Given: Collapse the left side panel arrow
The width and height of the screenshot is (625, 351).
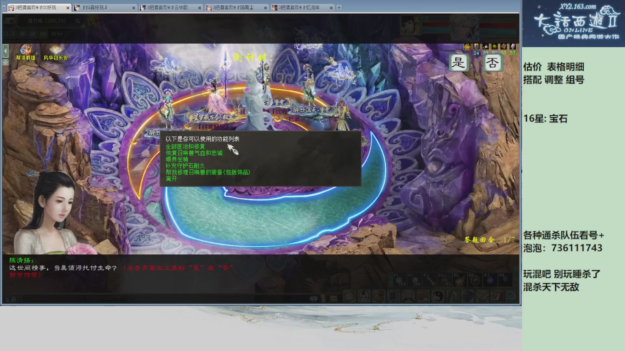Looking at the screenshot, I should click(x=6, y=51).
